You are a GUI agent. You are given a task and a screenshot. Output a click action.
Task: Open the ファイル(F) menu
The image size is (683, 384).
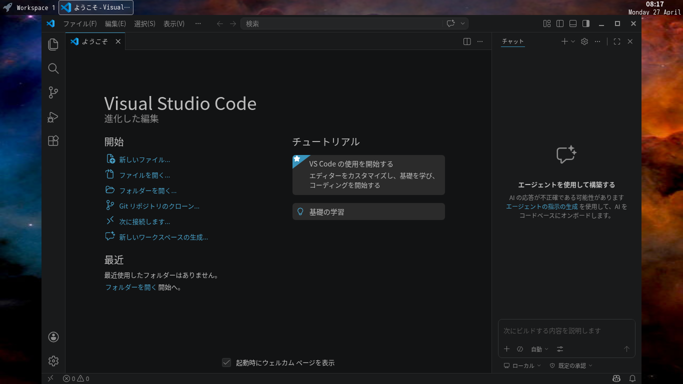(x=80, y=23)
